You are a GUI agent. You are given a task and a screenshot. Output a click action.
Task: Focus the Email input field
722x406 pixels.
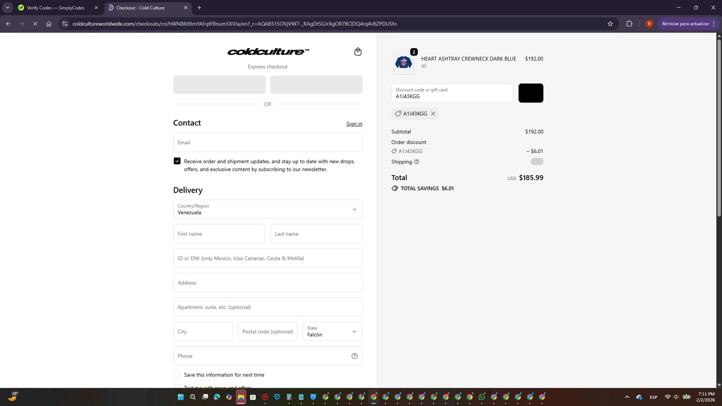click(268, 142)
